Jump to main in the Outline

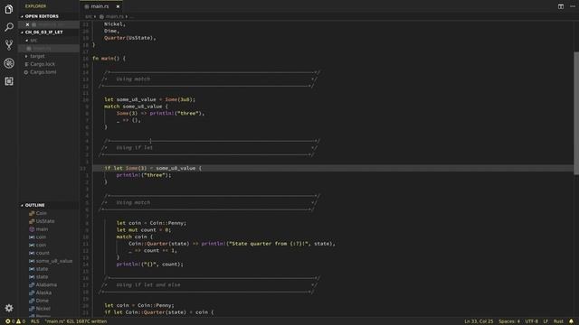pyautogui.click(x=42, y=228)
